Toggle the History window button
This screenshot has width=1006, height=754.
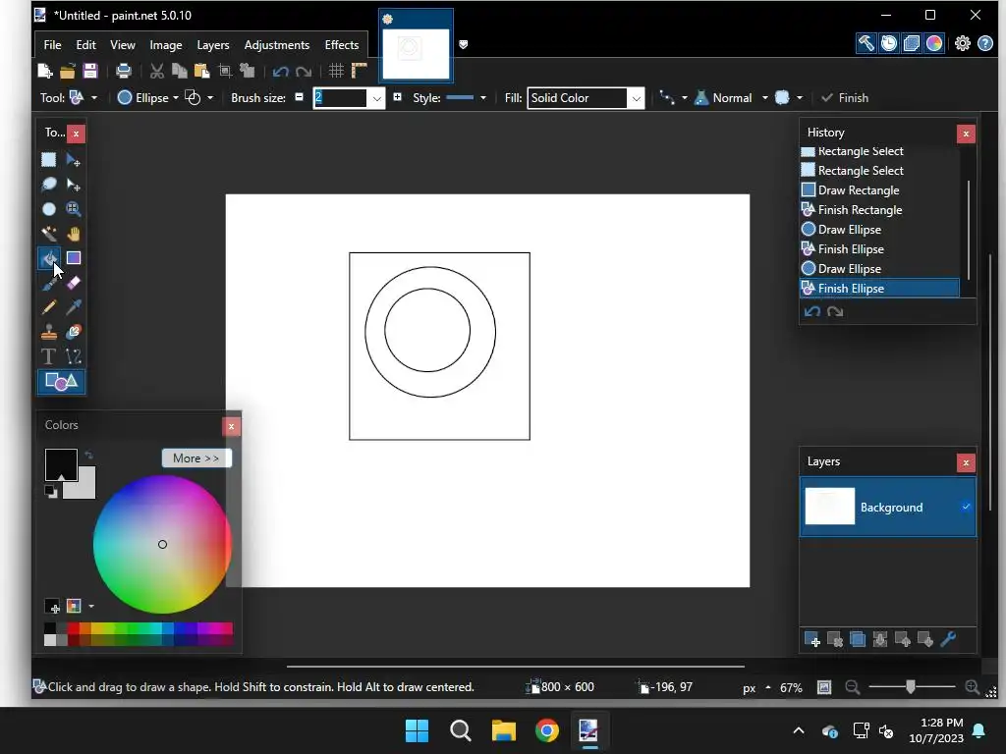(888, 43)
